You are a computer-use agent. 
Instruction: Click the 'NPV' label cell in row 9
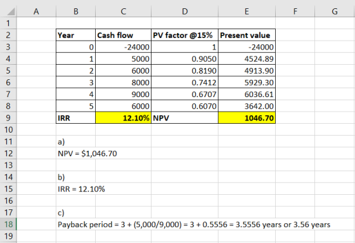click(184, 118)
